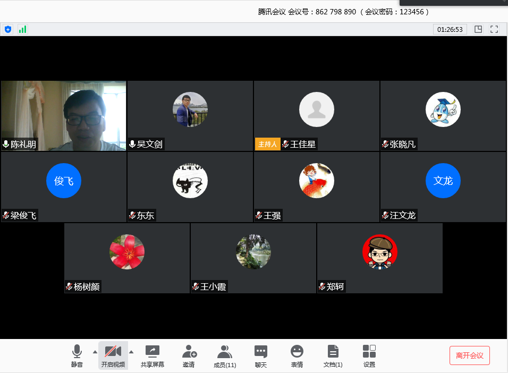This screenshot has height=373, width=508.
Task: Switch the video grid layout view icon
Action: (478, 29)
